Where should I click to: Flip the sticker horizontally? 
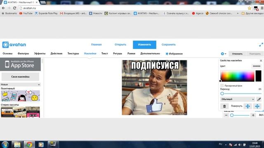pos(247,106)
